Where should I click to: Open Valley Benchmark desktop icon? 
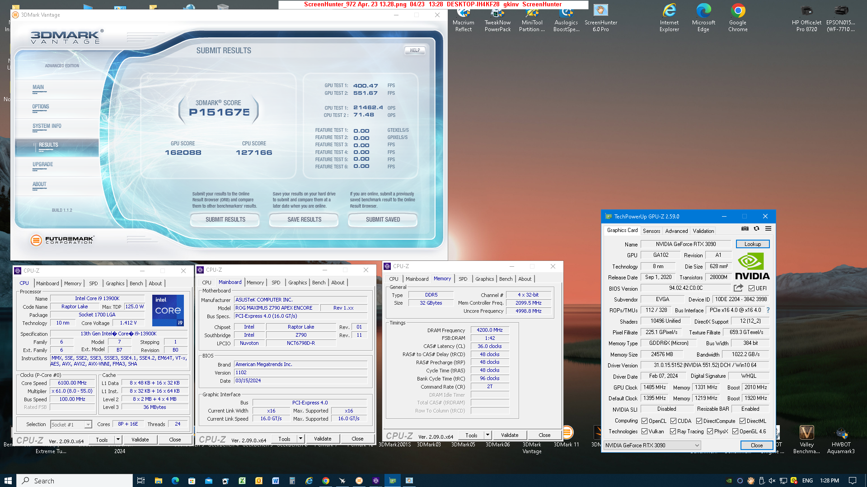(x=807, y=439)
